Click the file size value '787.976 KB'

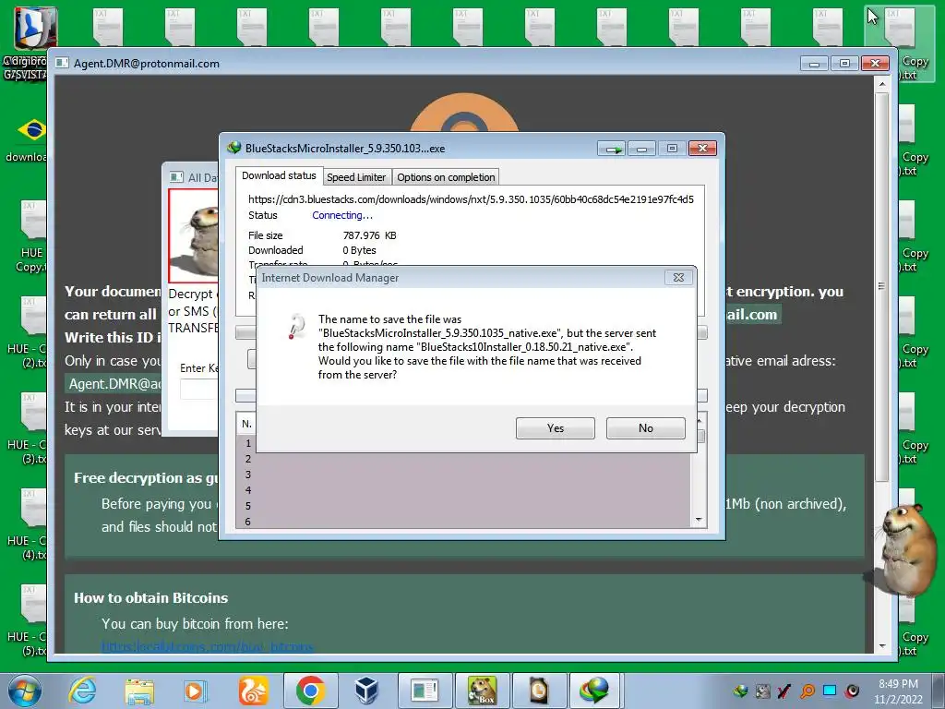click(369, 235)
